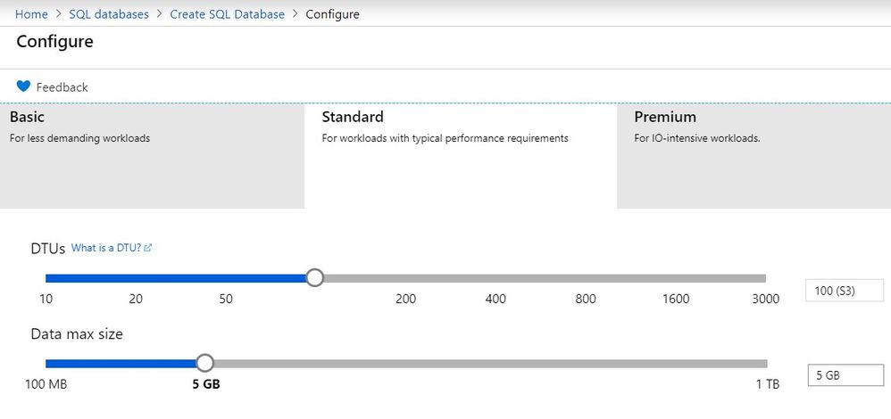Viewport: 891px width, 419px height.
Task: Go to the Home breadcrumb
Action: pos(31,14)
